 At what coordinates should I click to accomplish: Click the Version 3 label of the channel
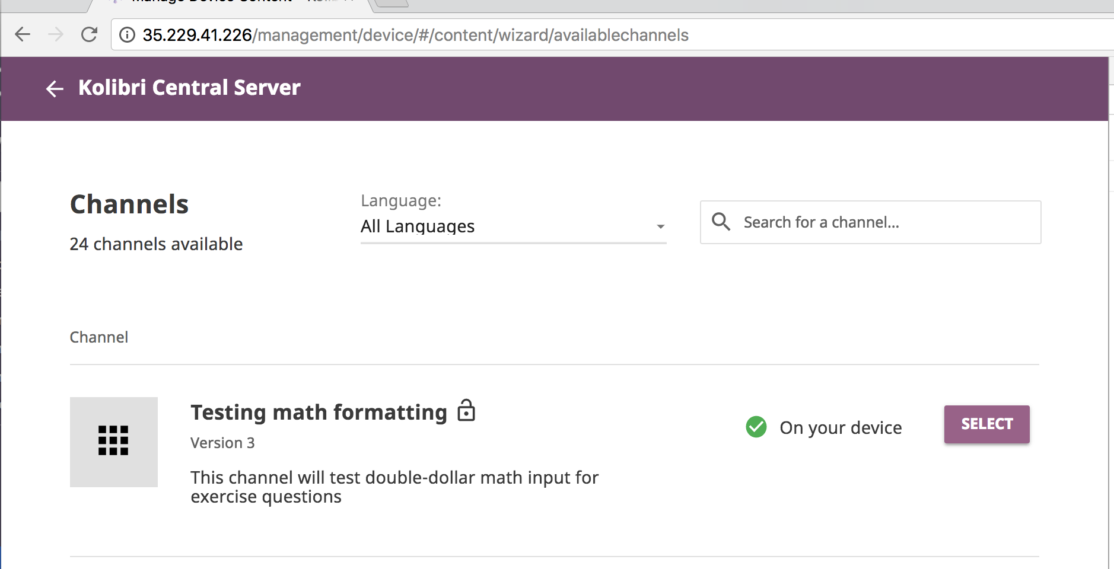222,442
